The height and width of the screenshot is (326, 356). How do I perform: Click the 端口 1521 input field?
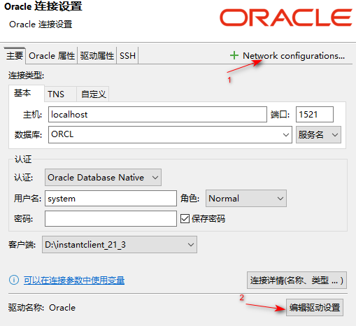pyautogui.click(x=315, y=114)
